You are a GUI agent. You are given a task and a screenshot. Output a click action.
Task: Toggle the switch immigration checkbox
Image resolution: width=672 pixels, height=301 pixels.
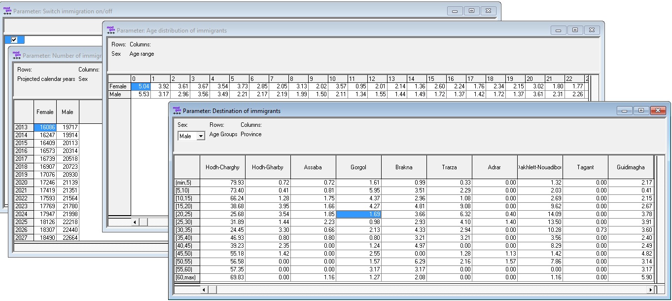point(14,40)
